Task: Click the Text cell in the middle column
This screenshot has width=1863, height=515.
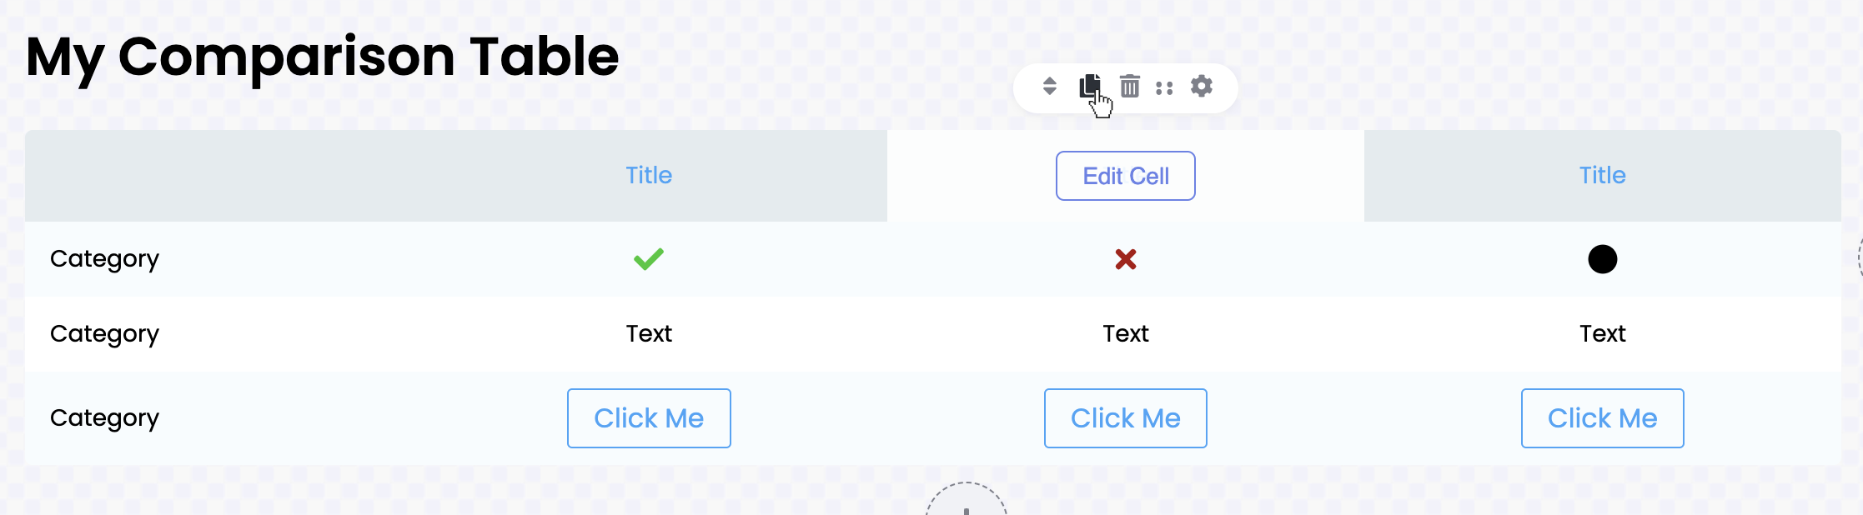Action: coord(1126,334)
